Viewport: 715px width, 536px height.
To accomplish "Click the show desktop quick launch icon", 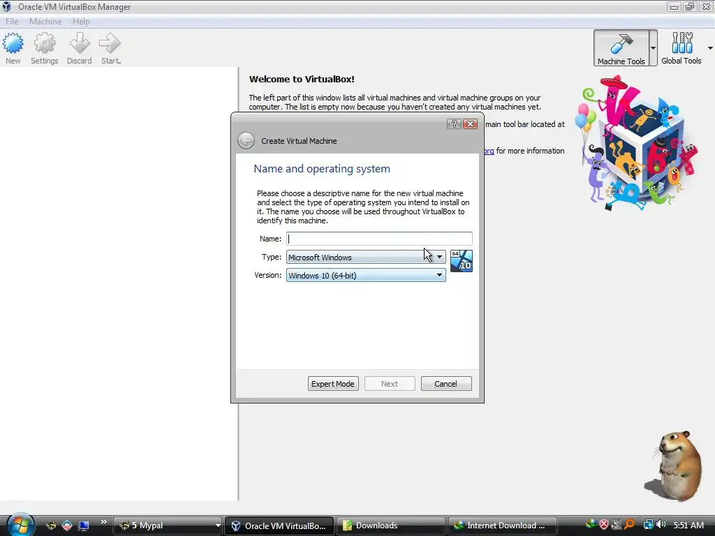I will 84,526.
